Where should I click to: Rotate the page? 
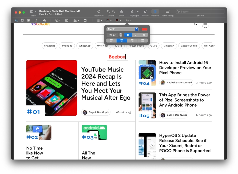(145, 12)
